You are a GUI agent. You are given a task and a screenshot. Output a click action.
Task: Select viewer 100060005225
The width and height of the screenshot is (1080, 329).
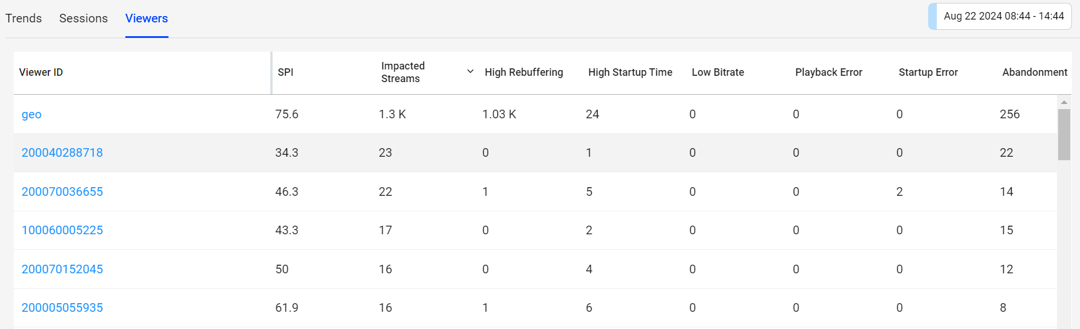click(x=62, y=230)
